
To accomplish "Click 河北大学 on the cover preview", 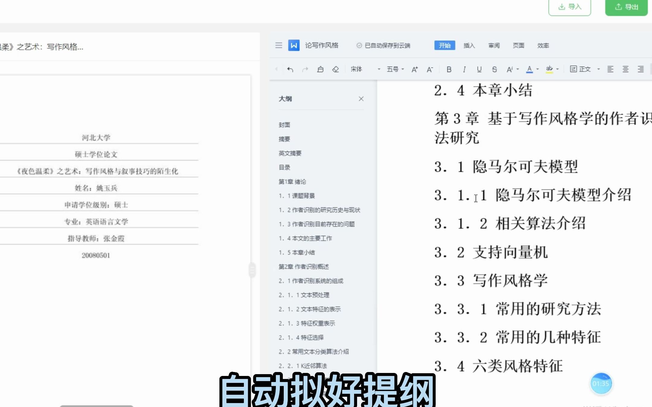I will (x=96, y=138).
